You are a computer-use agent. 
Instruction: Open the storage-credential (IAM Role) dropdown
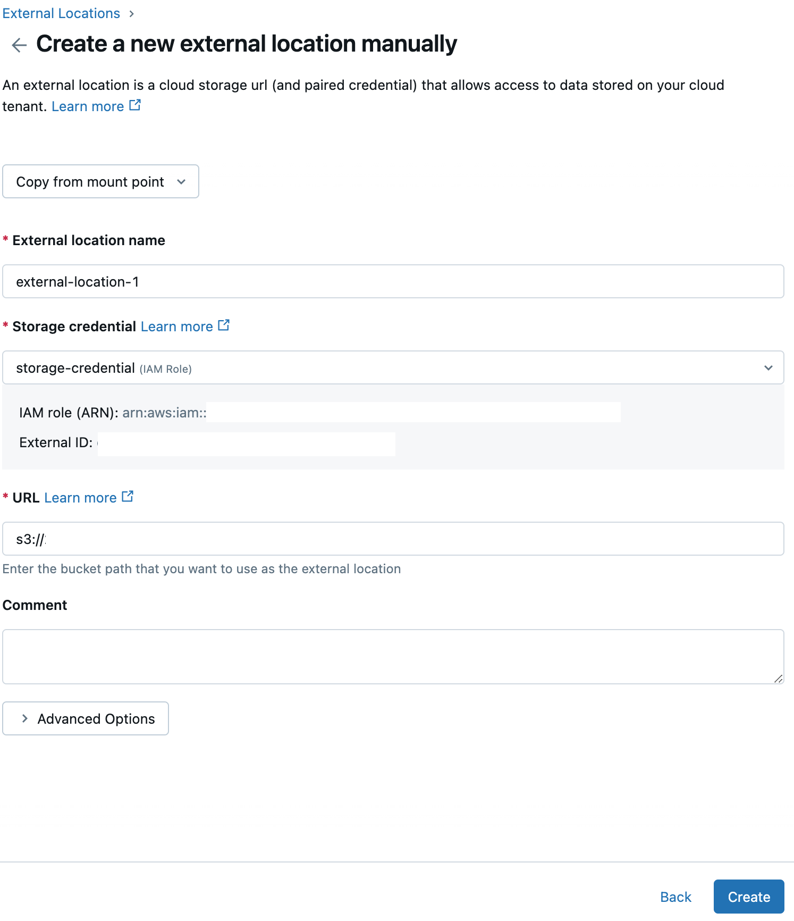[x=393, y=367]
